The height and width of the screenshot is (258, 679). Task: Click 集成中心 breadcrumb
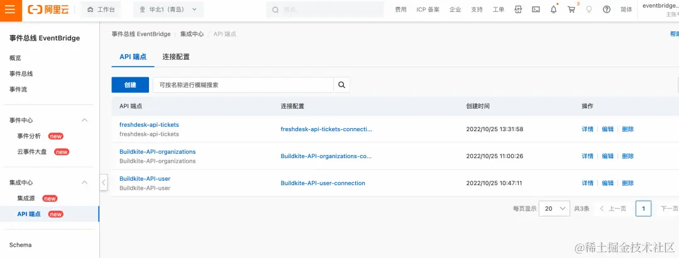point(192,34)
